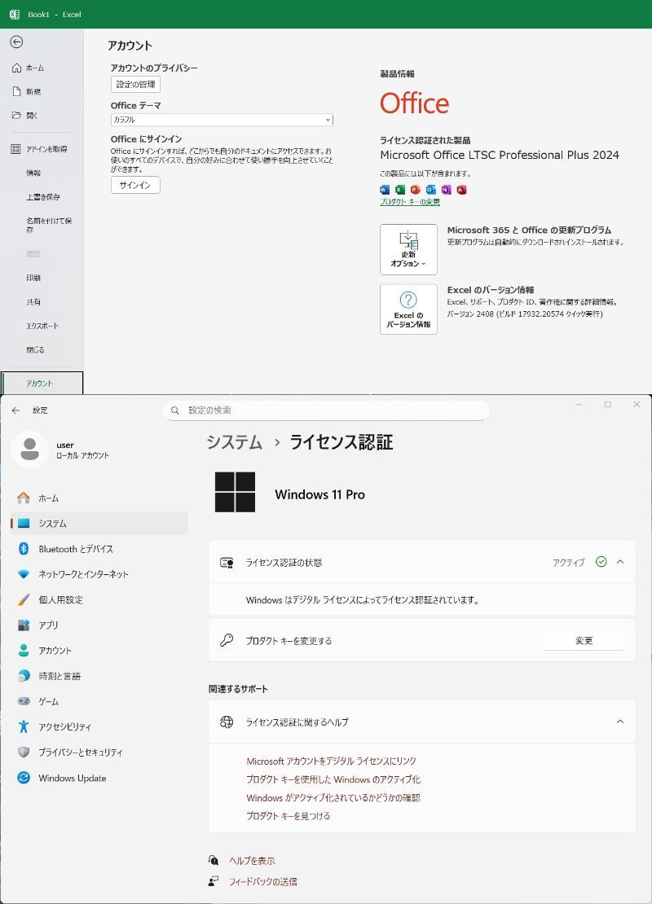Collapse ライセンス認証の状態 section chevron

[x=620, y=562]
